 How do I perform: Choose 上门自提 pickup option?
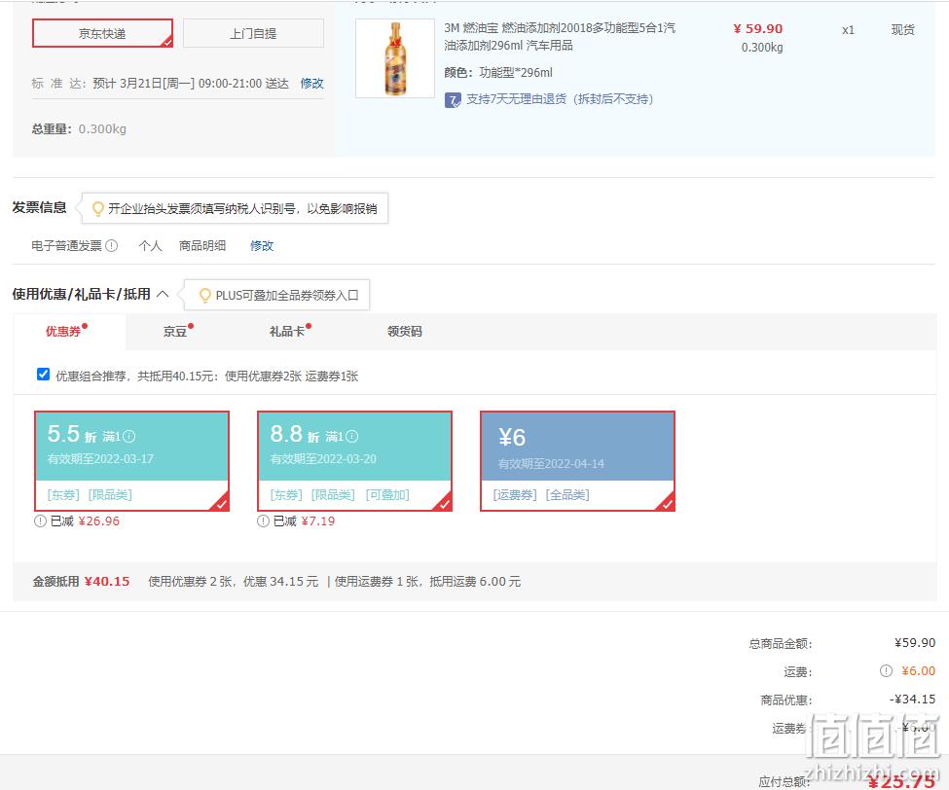coord(253,33)
